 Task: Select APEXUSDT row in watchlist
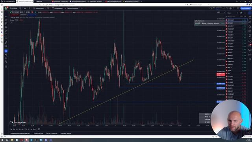click(x=236, y=26)
